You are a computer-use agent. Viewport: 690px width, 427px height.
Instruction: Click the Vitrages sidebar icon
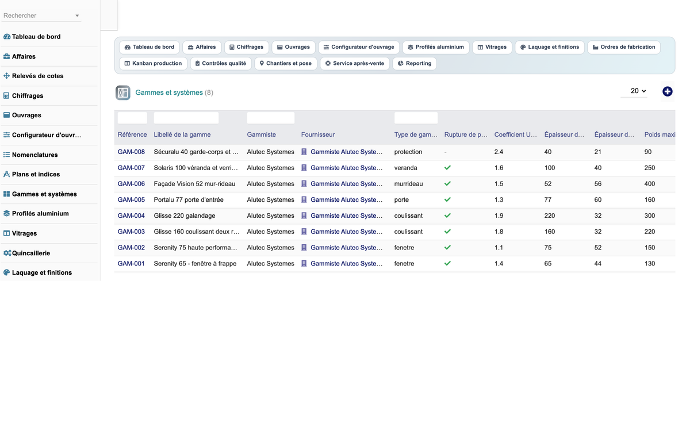pos(7,233)
